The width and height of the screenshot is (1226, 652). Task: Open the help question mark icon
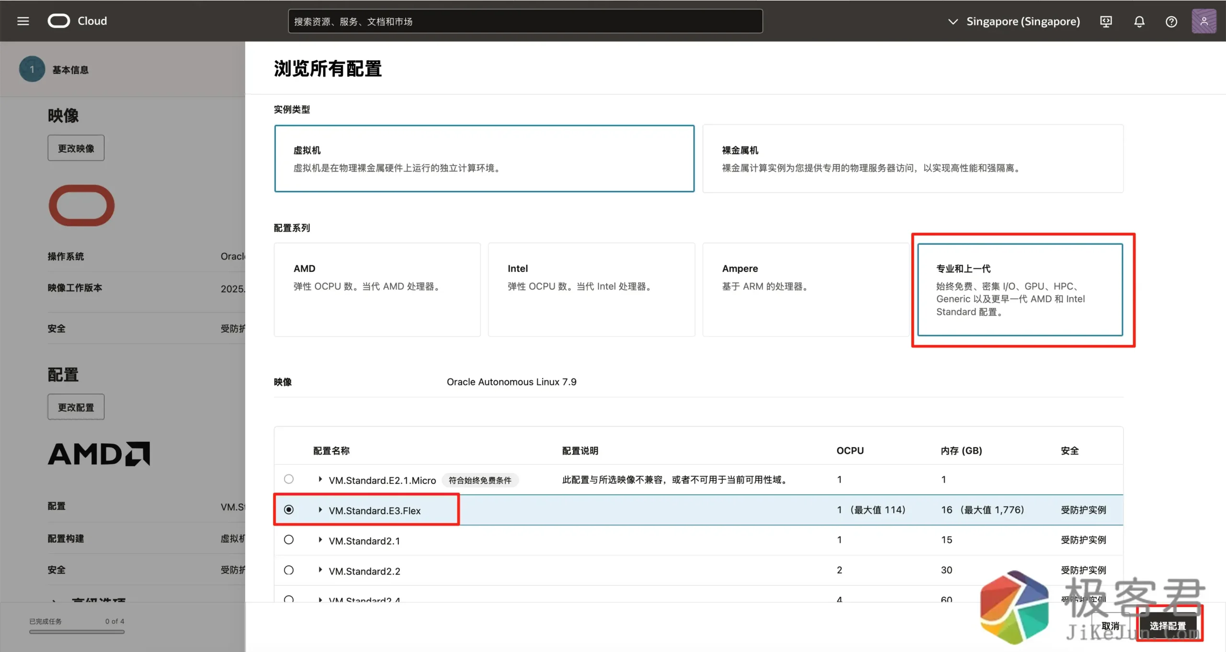(x=1171, y=22)
